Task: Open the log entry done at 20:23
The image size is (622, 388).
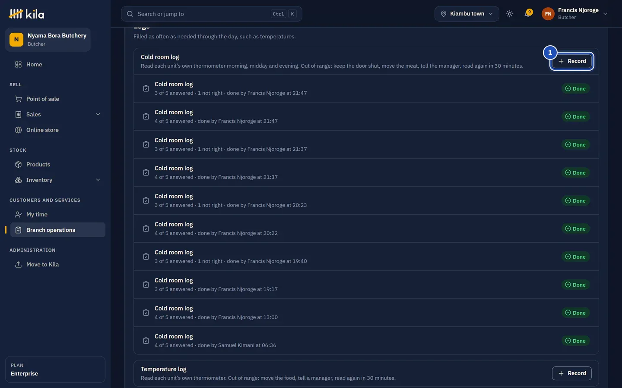Action: point(366,200)
